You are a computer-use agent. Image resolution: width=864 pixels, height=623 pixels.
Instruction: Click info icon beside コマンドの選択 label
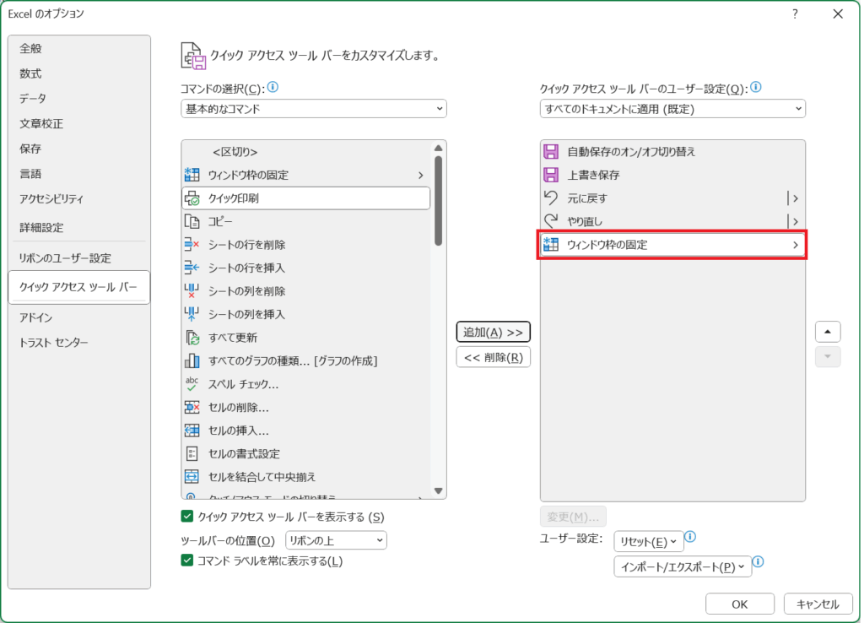[273, 87]
